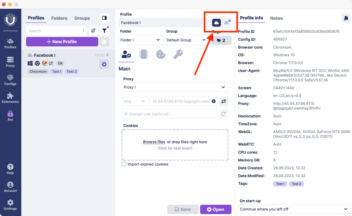Switch to the Groups tab

click(82, 18)
